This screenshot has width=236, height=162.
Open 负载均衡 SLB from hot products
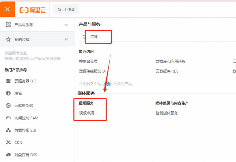[x=25, y=130]
